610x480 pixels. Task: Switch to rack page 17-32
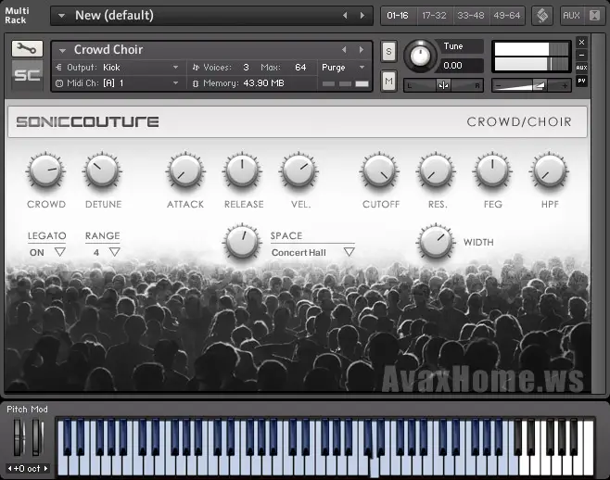tap(434, 16)
